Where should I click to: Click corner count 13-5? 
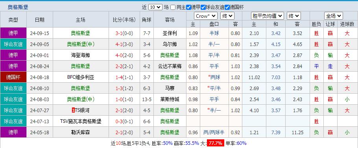click(147, 99)
